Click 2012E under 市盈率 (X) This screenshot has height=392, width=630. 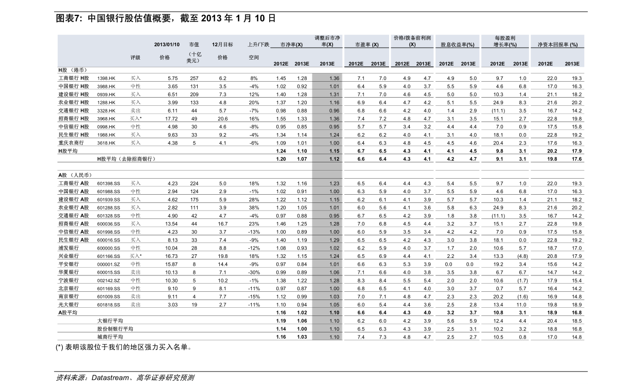click(x=356, y=64)
